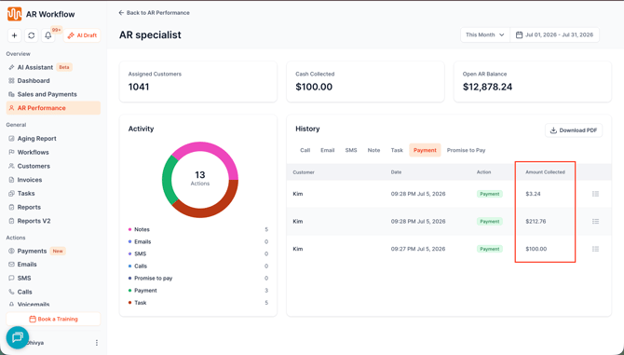Viewport: 624px width, 355px height.
Task: Click the Assigned Customers 1041 card
Action: pos(198,82)
